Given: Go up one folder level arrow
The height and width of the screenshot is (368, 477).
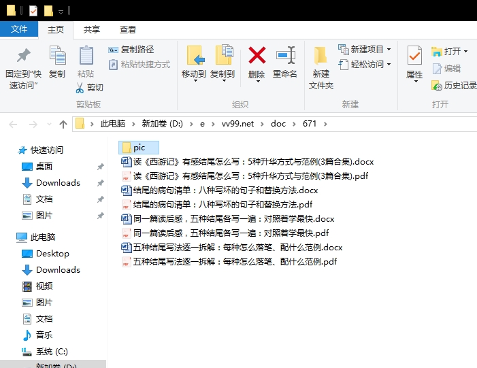Looking at the screenshot, I should pyautogui.click(x=63, y=124).
